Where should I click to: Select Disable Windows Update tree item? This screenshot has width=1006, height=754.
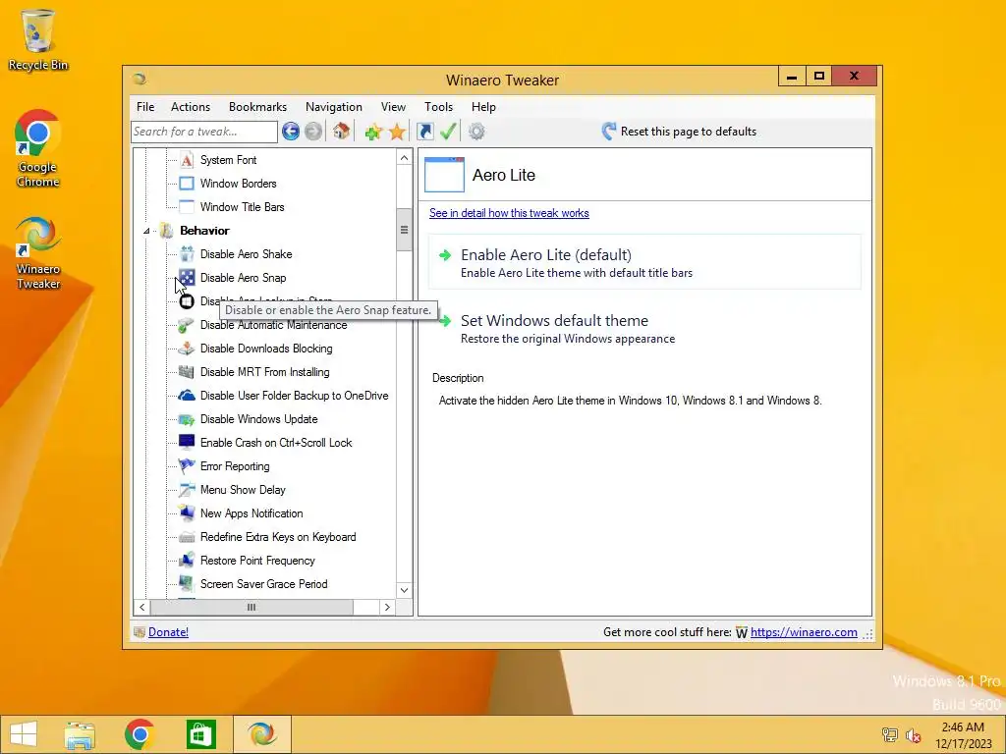(x=258, y=419)
